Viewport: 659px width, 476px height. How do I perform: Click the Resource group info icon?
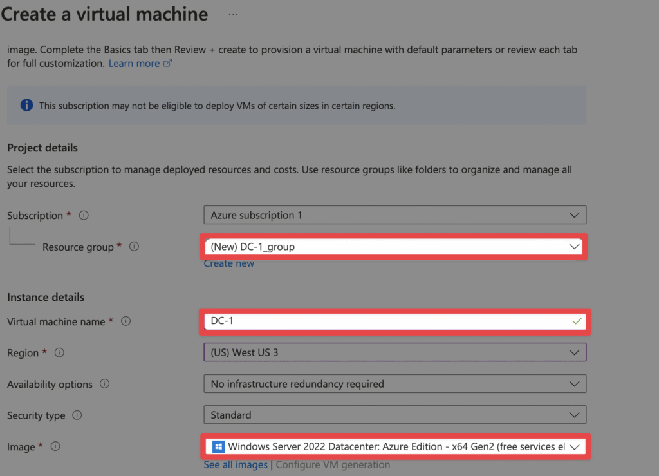pos(134,247)
